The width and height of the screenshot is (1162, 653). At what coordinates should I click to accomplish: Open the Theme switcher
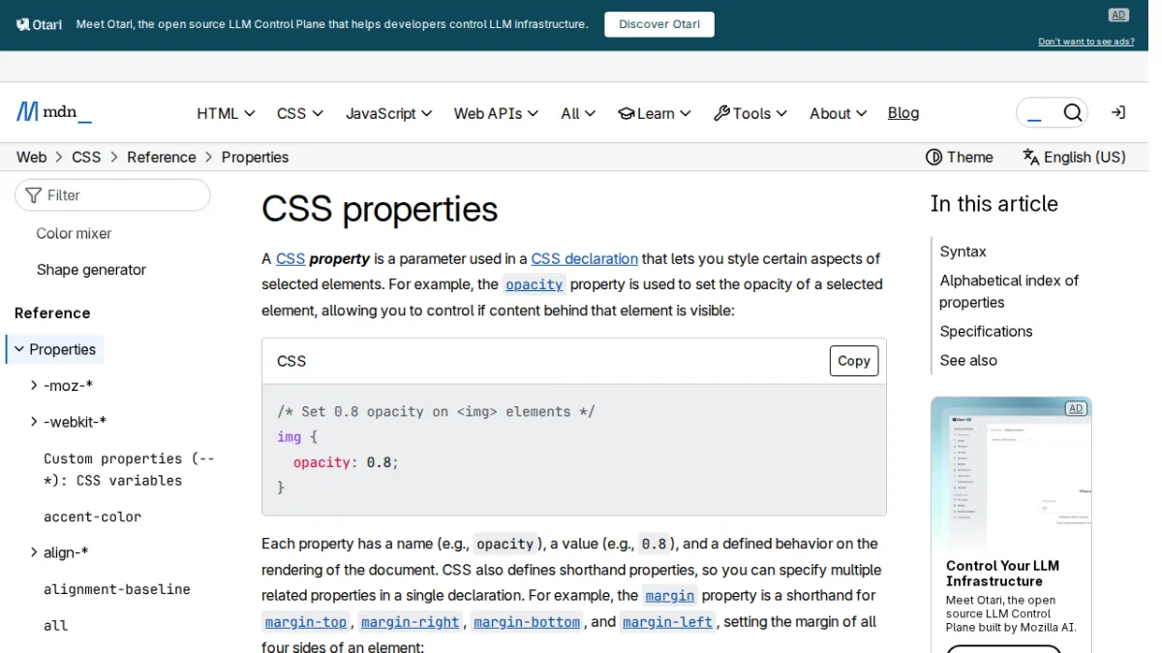tap(960, 157)
